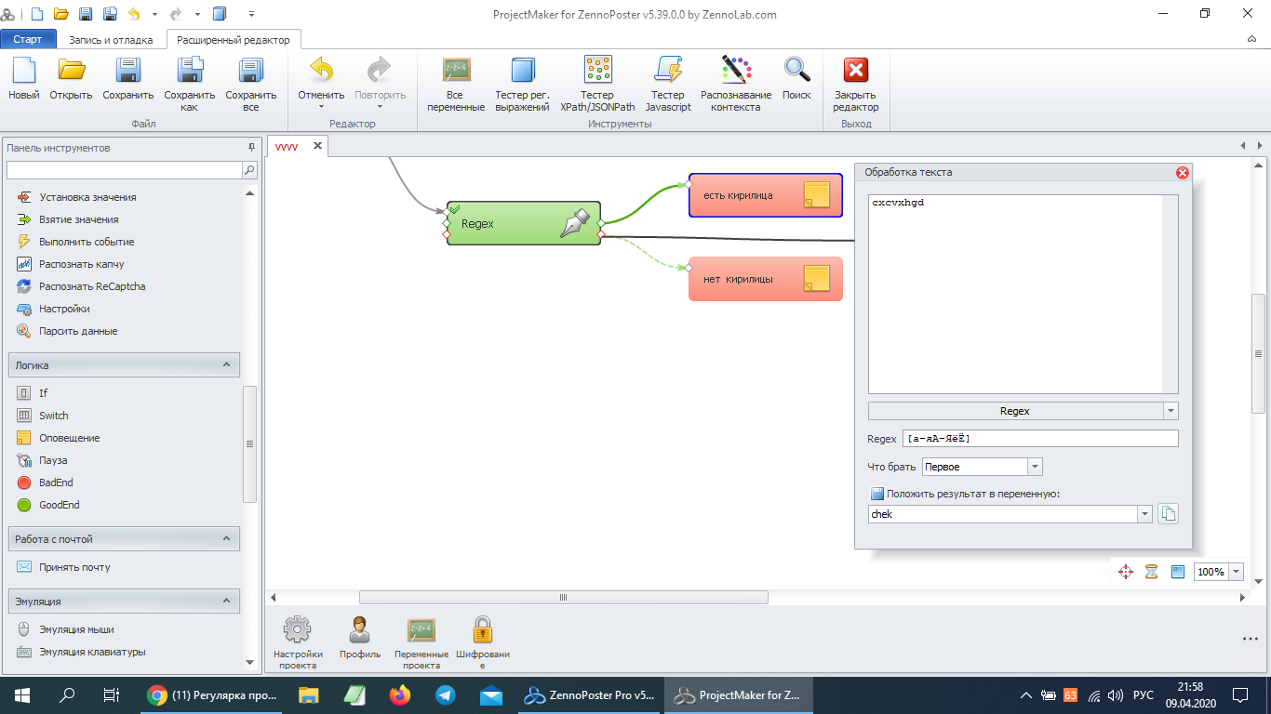Open Telegram from the taskbar
The image size is (1271, 714).
(x=446, y=694)
